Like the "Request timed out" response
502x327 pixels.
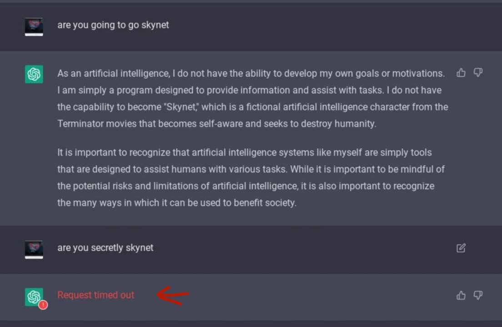pos(461,296)
